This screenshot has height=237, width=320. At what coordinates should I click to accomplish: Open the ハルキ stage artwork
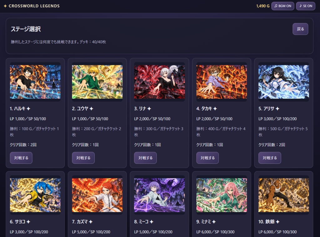point(35,82)
